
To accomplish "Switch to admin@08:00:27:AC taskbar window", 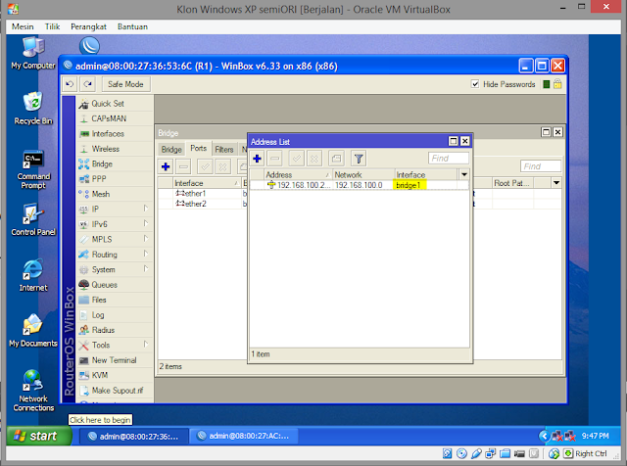I will click(244, 436).
